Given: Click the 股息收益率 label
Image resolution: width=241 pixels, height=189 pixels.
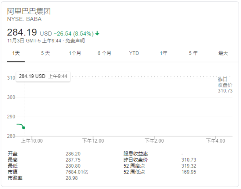Looking at the screenshot, I should [x=135, y=154].
